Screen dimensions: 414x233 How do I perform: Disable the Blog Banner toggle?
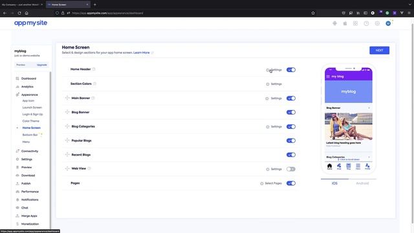(x=290, y=112)
